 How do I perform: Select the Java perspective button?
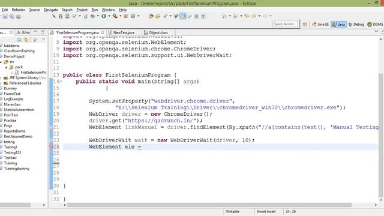338,24
